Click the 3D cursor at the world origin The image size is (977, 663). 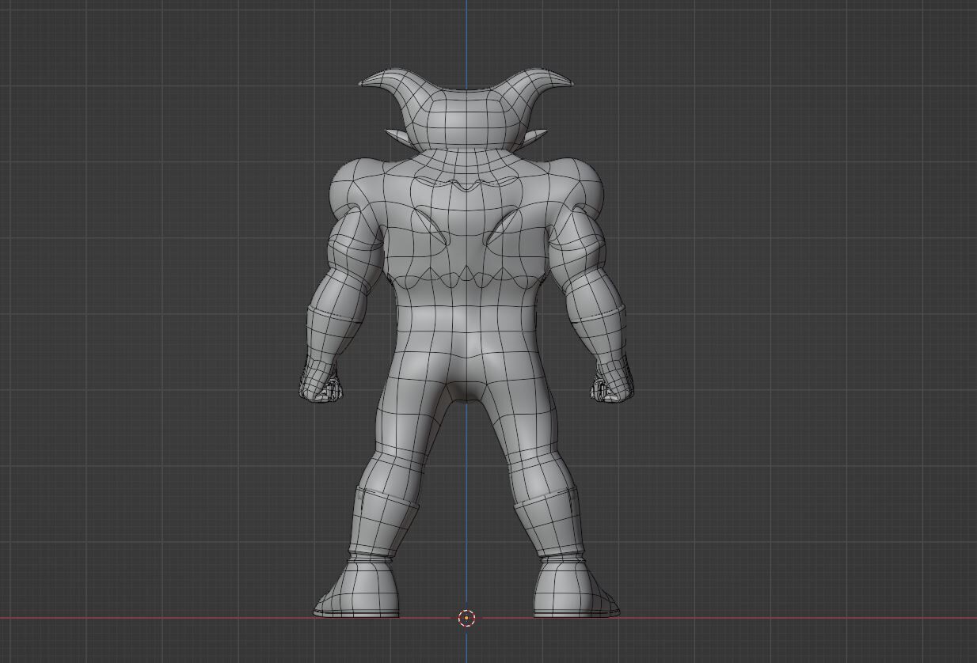pyautogui.click(x=466, y=618)
